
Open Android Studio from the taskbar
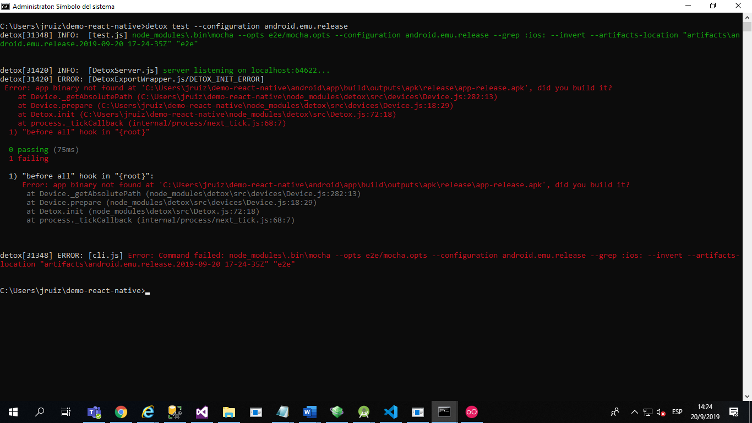(364, 411)
